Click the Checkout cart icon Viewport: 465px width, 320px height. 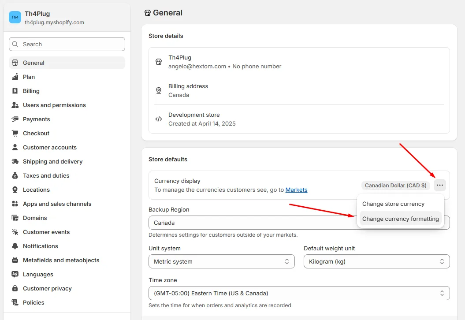(x=15, y=133)
